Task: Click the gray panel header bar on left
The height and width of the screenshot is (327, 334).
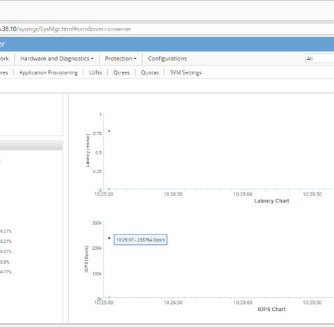Action: pos(31,145)
